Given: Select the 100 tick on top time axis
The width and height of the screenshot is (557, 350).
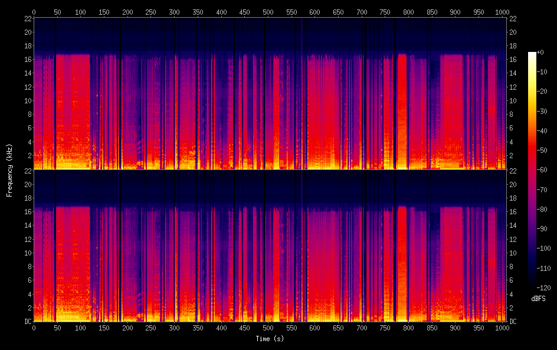Looking at the screenshot, I should click(80, 12).
